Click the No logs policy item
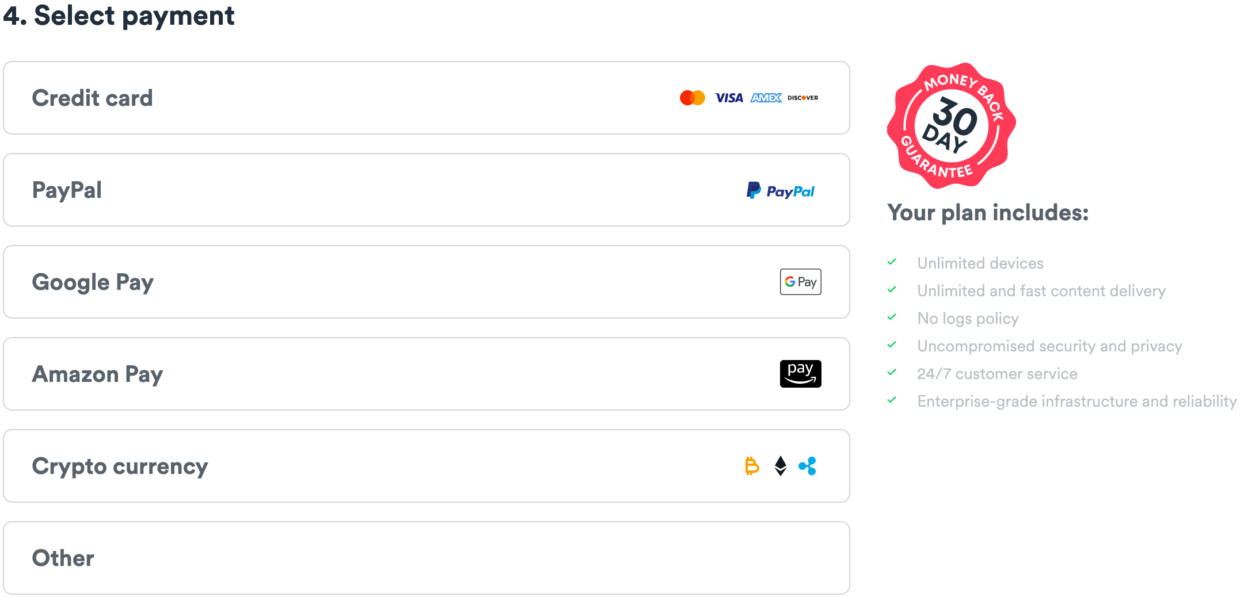The height and width of the screenshot is (597, 1240). [968, 319]
